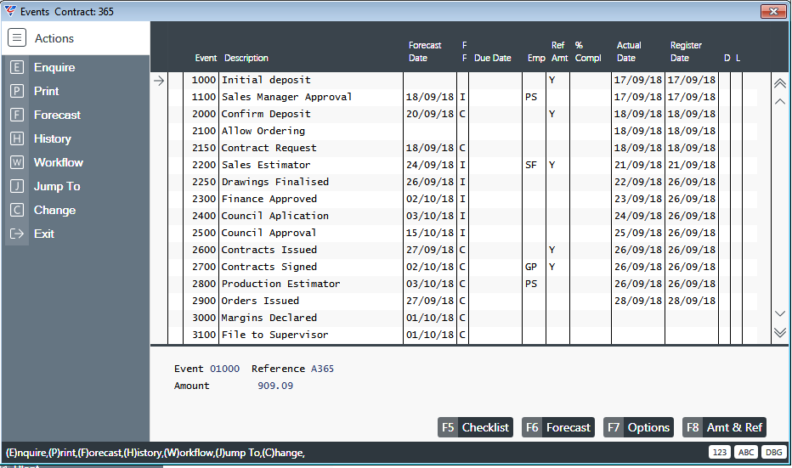The image size is (792, 468).
Task: Click the Reference A365 value
Action: click(322, 369)
